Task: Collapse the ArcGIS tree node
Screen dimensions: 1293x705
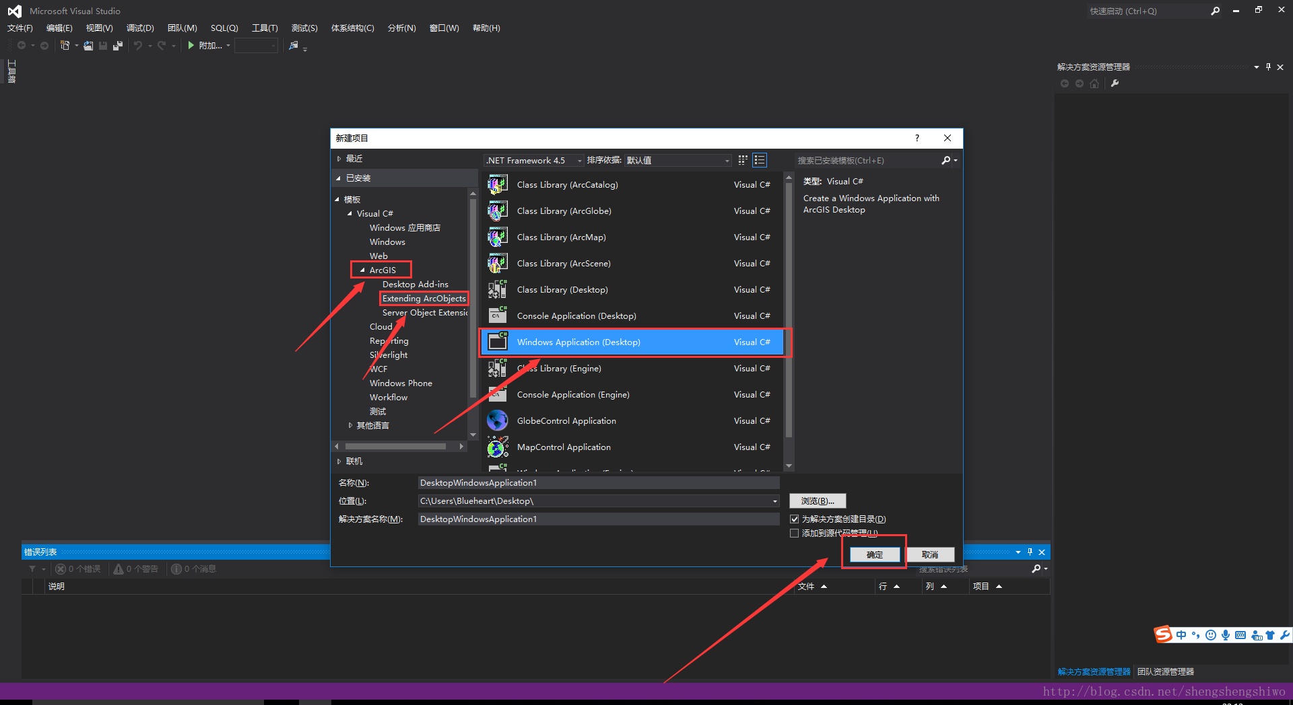Action: pos(362,270)
